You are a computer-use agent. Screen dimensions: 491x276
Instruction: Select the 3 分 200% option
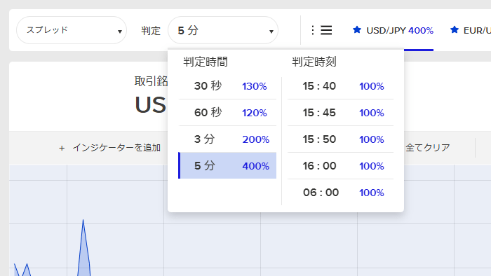(227, 139)
